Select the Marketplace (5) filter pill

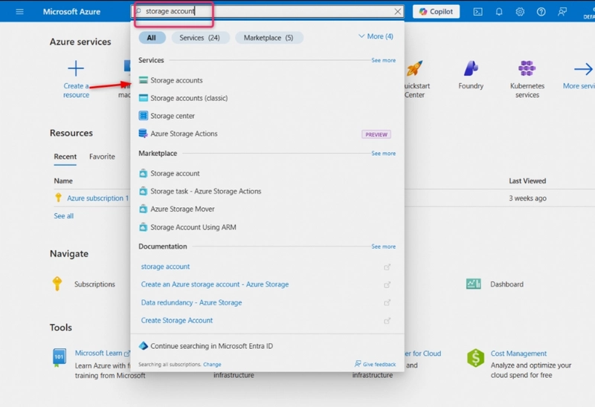coord(268,38)
